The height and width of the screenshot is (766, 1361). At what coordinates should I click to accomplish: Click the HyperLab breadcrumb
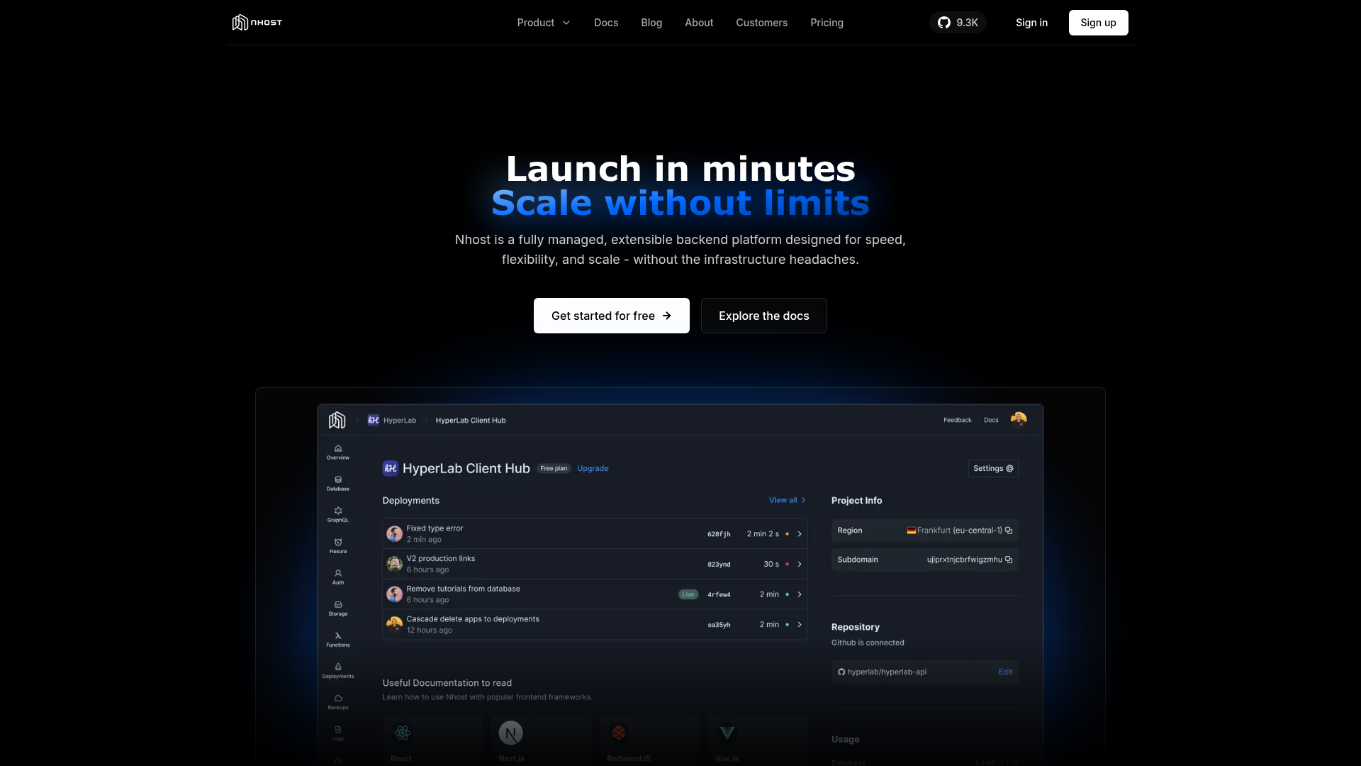point(392,420)
